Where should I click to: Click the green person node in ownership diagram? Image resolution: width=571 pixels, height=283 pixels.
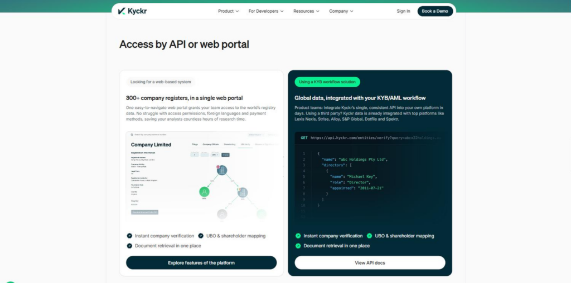[204, 192]
